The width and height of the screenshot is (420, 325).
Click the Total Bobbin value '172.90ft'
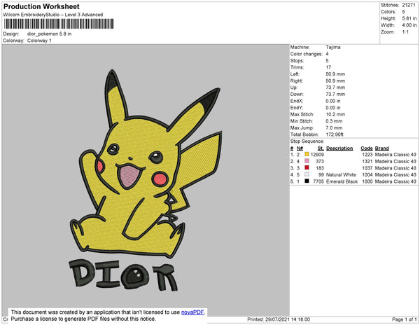click(x=335, y=134)
